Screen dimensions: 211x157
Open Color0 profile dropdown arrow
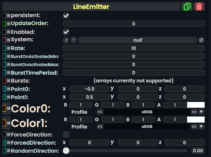pos(201,112)
